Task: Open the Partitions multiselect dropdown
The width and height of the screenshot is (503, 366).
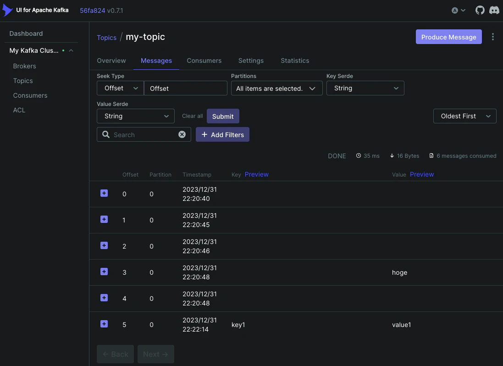Action: (276, 88)
